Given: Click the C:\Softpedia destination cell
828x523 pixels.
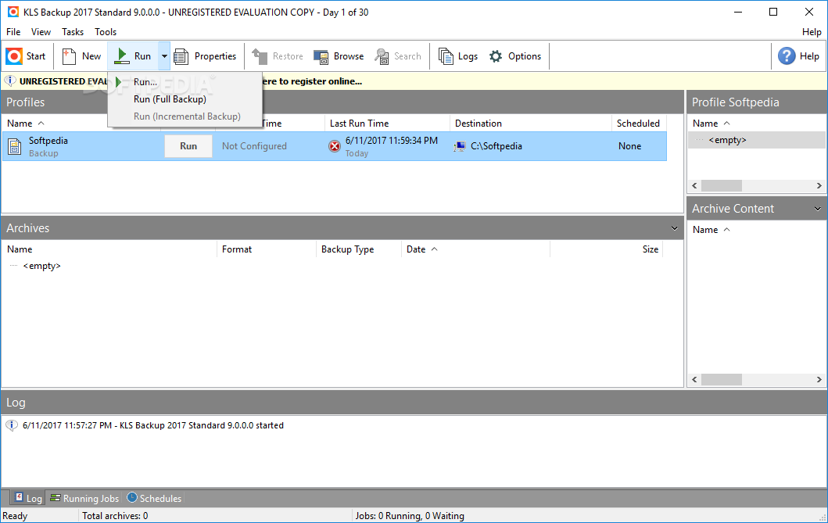Looking at the screenshot, I should 496,146.
